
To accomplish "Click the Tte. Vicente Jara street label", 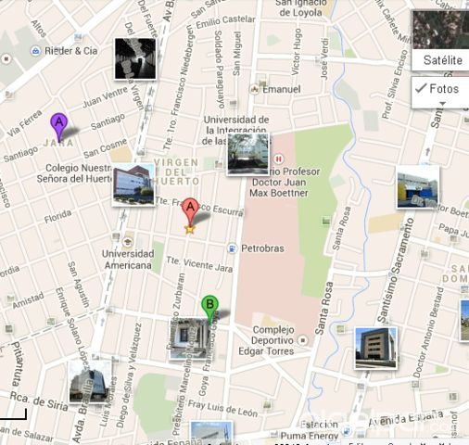I will (199, 264).
